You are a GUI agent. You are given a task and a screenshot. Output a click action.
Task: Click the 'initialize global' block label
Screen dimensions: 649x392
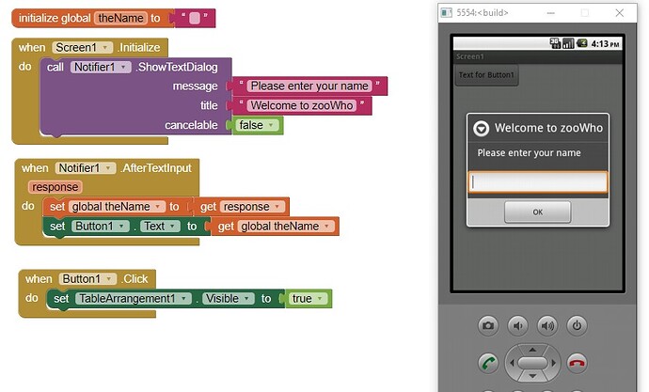tap(55, 18)
